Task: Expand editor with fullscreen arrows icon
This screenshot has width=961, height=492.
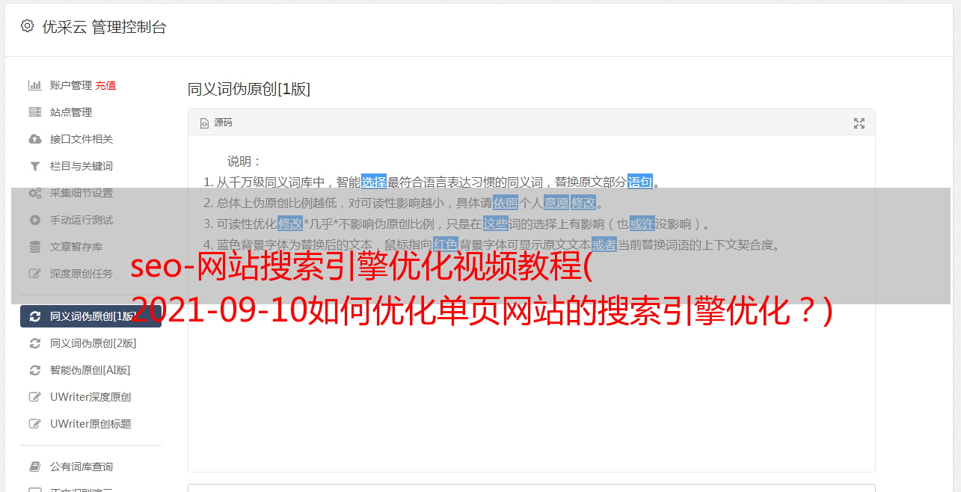Action: click(859, 123)
